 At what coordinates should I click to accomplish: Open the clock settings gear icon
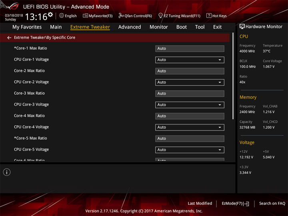50,14
